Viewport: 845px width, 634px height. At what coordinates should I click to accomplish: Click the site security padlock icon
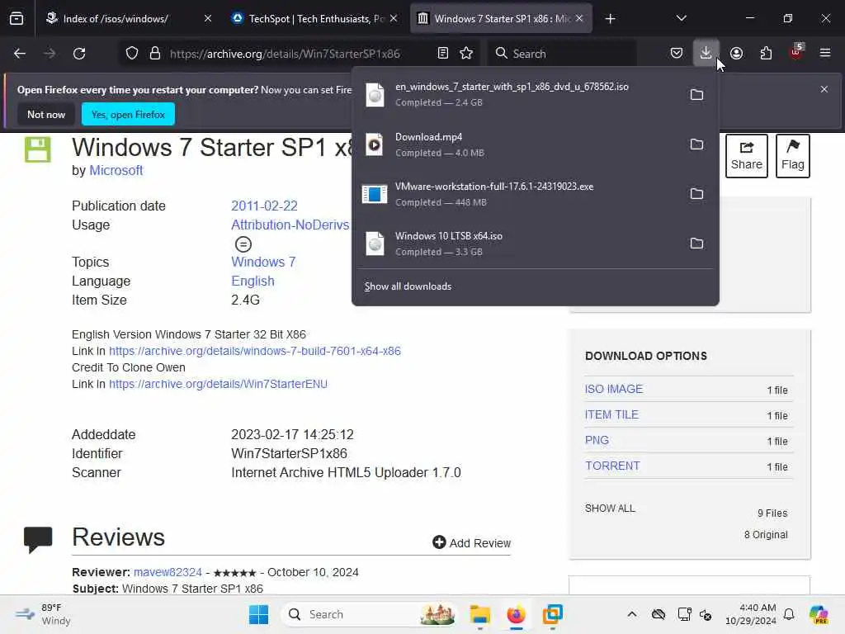pos(155,54)
